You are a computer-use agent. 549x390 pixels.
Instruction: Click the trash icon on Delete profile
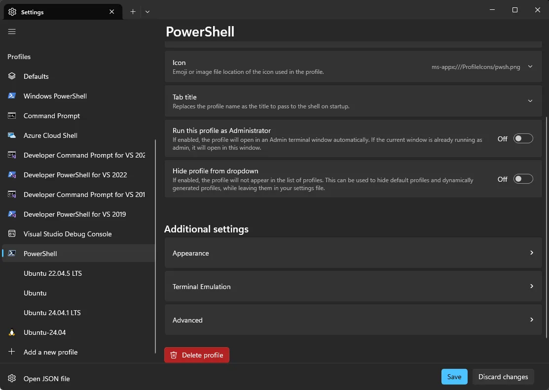pos(174,355)
